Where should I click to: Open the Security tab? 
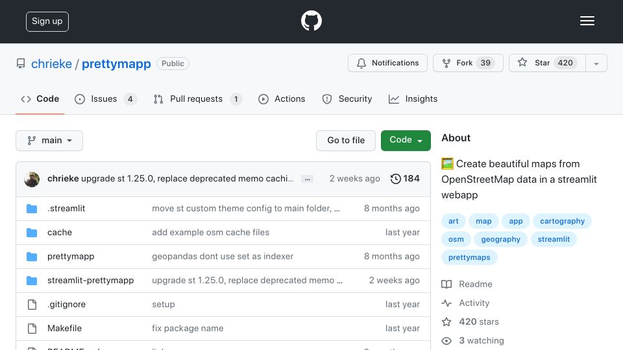pos(347,99)
